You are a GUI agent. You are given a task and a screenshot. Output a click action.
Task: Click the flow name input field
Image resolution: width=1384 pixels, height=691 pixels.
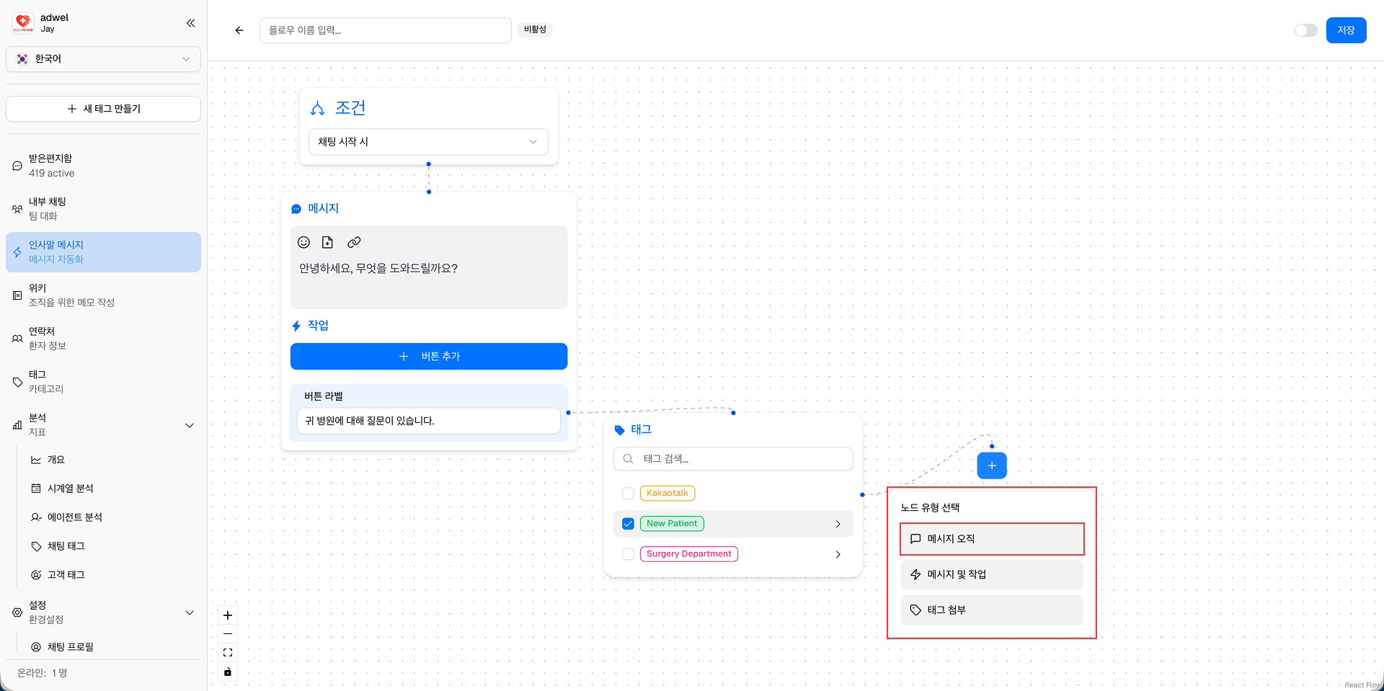pos(385,30)
